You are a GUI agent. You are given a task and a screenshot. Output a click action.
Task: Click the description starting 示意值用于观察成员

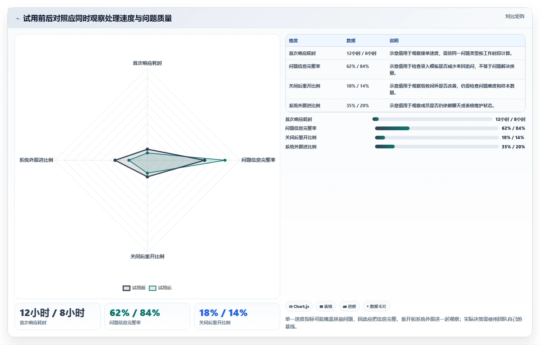[x=442, y=106]
